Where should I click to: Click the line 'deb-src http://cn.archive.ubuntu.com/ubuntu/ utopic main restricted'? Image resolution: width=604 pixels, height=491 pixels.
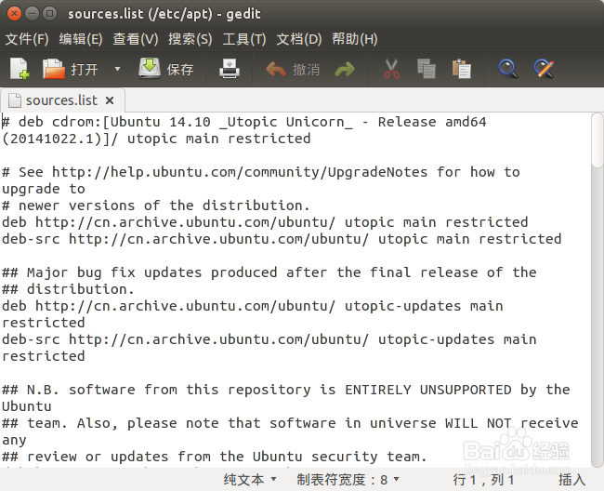[x=282, y=239]
